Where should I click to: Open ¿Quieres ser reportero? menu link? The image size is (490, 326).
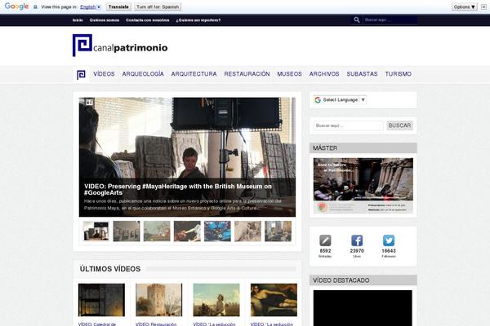pos(198,20)
